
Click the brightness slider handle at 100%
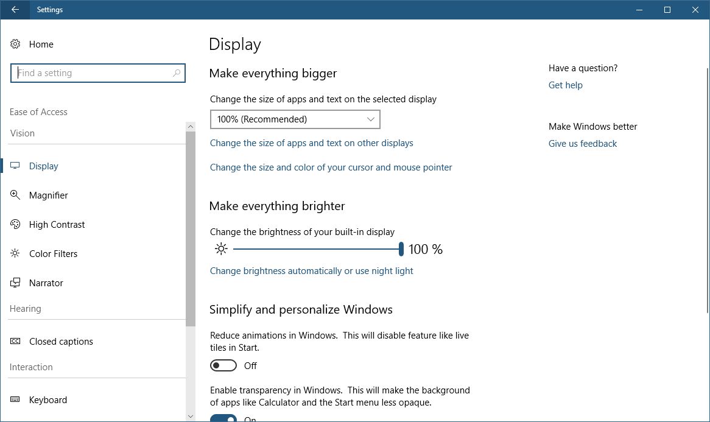(401, 248)
